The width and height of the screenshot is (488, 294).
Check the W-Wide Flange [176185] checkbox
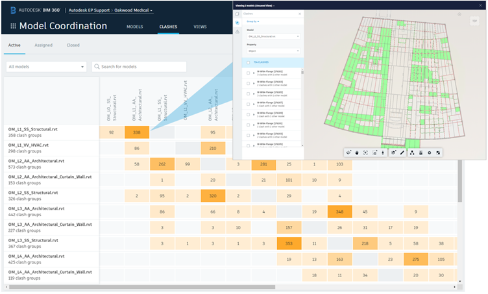coord(248,93)
